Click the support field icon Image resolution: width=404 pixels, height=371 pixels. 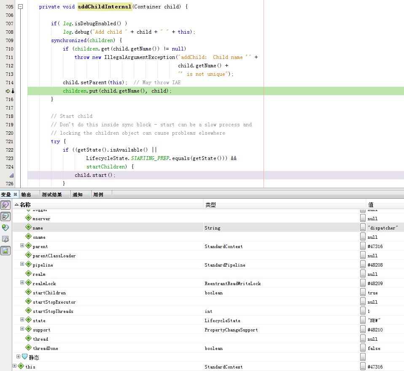coord(28,329)
